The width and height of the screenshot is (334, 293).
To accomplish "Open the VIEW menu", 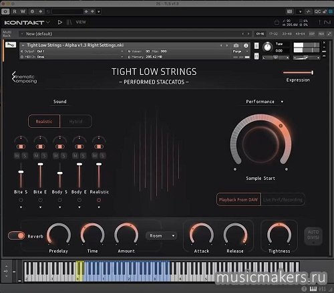I will tap(81, 22).
